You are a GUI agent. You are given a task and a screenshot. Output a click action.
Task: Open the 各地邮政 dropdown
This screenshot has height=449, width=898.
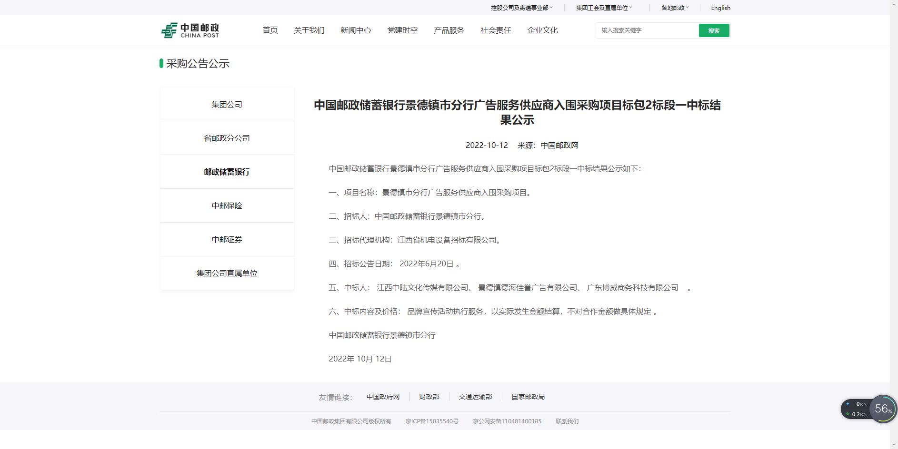tap(675, 8)
